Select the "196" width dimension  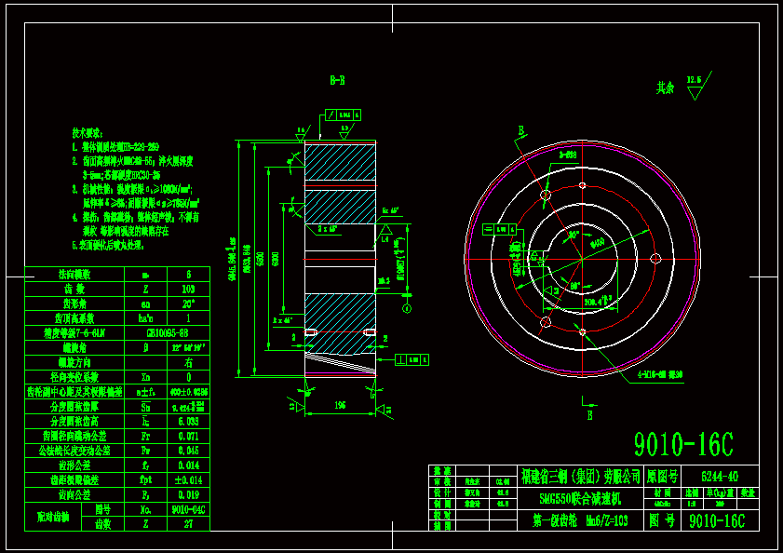[340, 405]
